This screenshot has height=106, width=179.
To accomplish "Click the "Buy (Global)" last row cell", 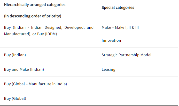I will (15, 98).
